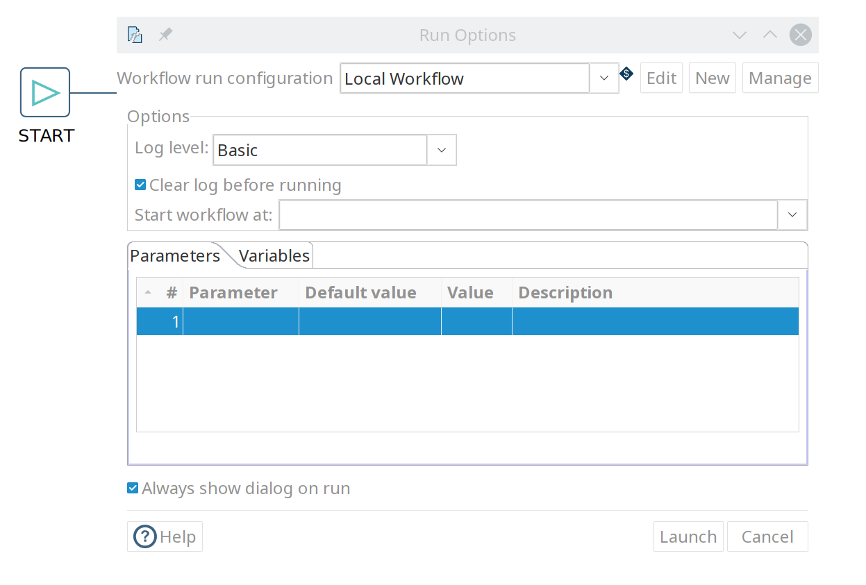Minimize the dialog with the down chevron
866x585 pixels.
click(x=740, y=35)
